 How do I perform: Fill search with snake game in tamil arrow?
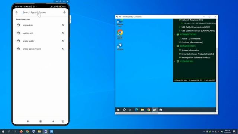[63, 49]
